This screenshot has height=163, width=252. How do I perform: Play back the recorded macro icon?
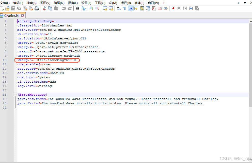click(x=185, y=9)
